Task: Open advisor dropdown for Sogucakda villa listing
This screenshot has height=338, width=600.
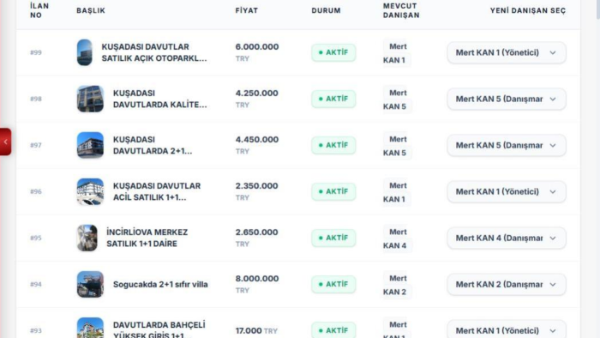Action: click(507, 284)
